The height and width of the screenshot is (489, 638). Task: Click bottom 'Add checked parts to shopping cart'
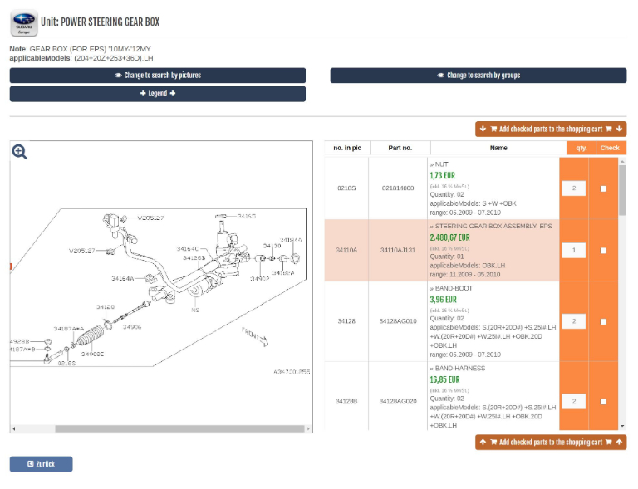(x=551, y=443)
